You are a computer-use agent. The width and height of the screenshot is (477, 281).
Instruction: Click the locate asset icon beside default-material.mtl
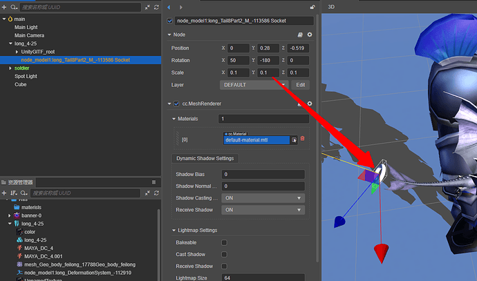(294, 139)
